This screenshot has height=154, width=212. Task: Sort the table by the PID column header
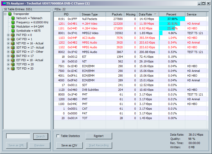[67, 14]
